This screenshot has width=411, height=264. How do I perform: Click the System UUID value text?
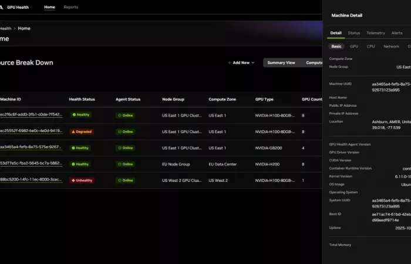click(x=391, y=204)
